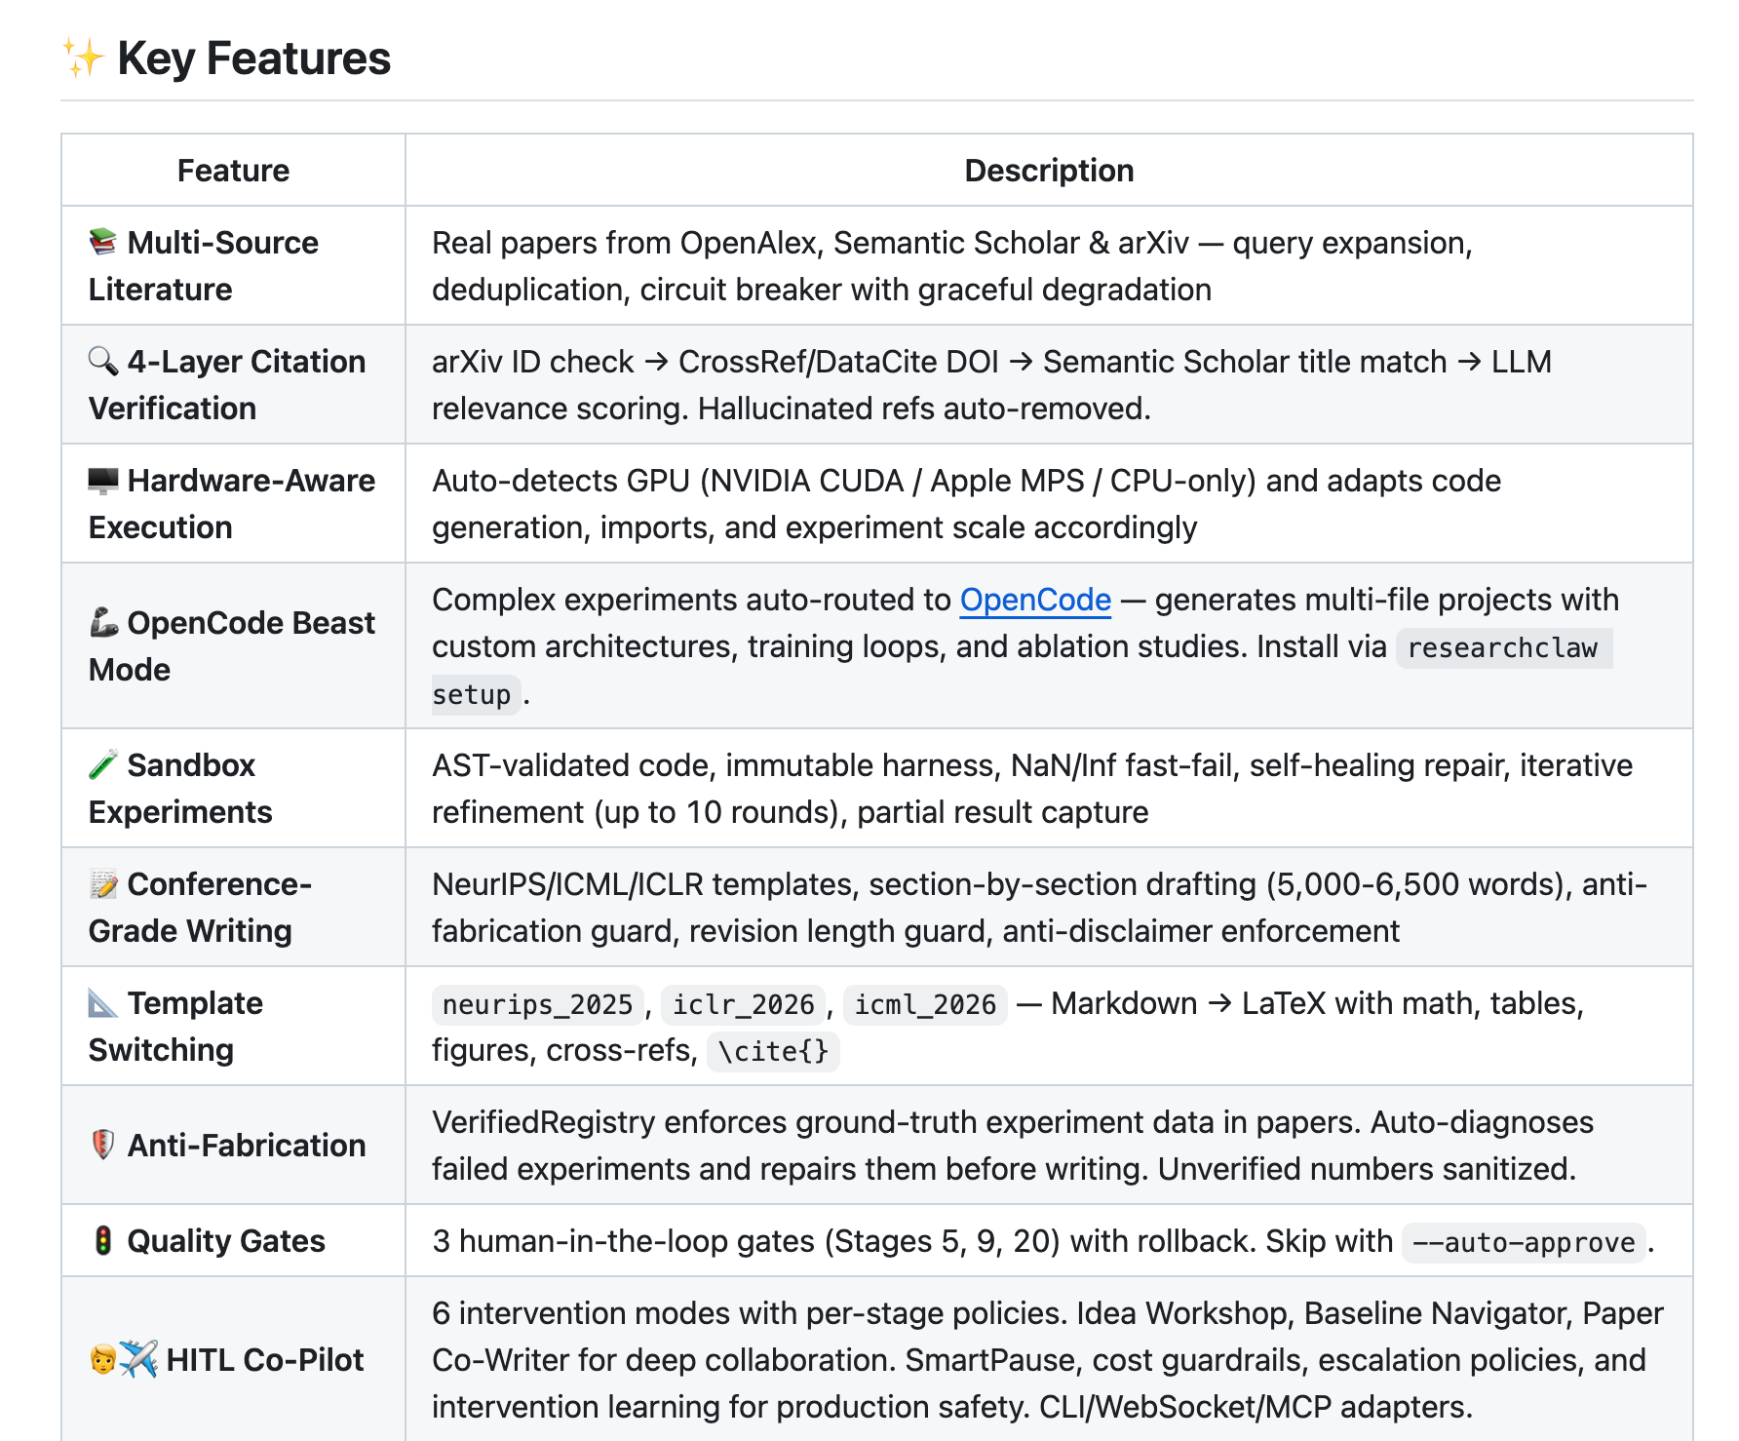Click the flexed arm emoji by OpenCode Beast
Screen dimensions: 1739x1441
pos(103,622)
